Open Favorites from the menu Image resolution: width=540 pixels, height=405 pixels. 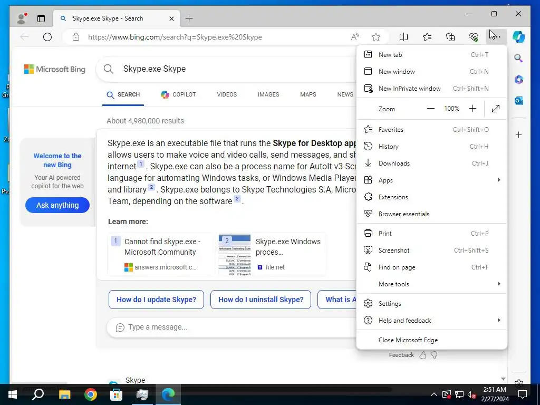tap(431, 130)
